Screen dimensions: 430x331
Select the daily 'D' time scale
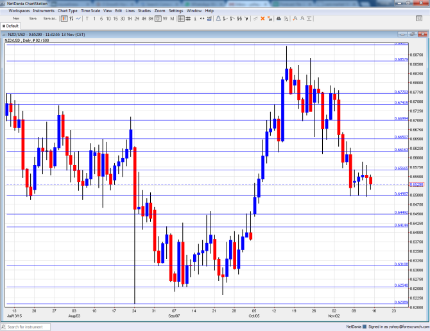158,19
